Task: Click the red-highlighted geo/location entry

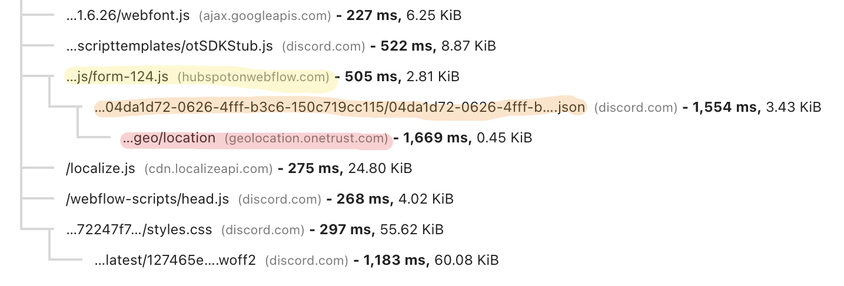Action: 170,138
